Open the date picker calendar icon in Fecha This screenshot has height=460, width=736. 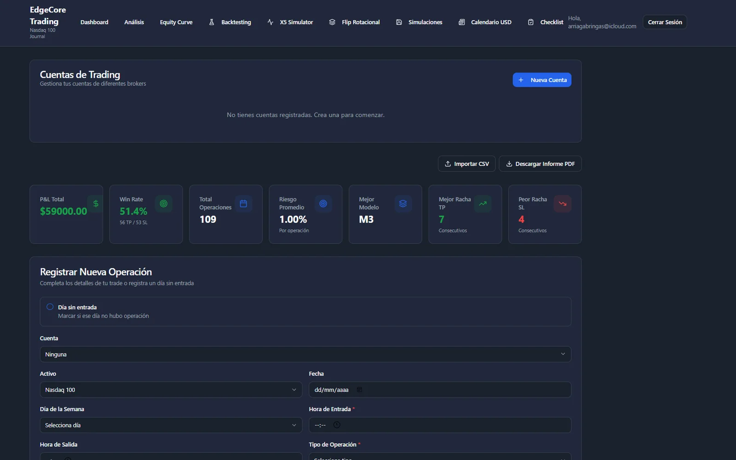click(x=360, y=390)
